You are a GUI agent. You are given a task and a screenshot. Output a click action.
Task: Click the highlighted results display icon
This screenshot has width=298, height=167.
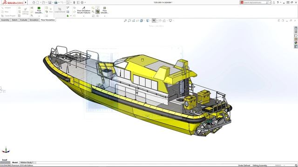[x=97, y=12]
